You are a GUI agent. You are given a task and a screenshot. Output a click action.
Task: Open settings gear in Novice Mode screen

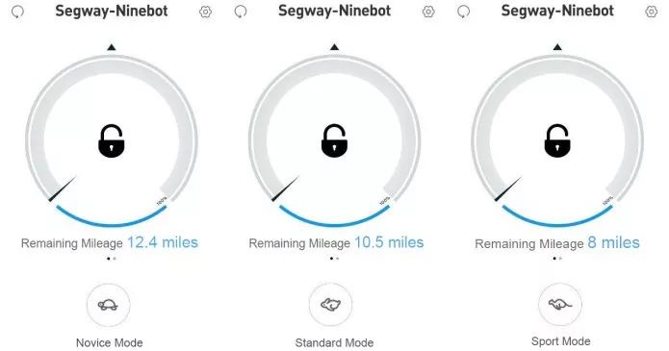pos(206,12)
